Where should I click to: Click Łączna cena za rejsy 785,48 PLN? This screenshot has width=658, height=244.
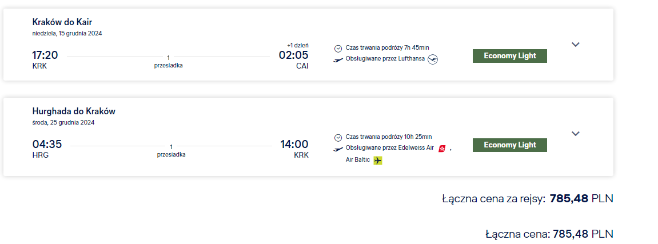(x=528, y=199)
